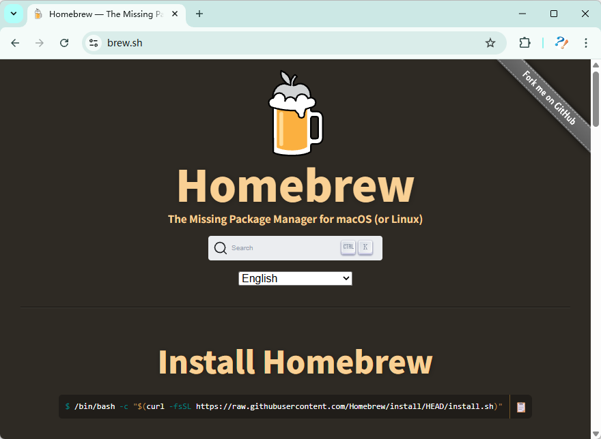Click the Homebrew beer mug logo
The height and width of the screenshot is (439, 601).
(x=295, y=112)
